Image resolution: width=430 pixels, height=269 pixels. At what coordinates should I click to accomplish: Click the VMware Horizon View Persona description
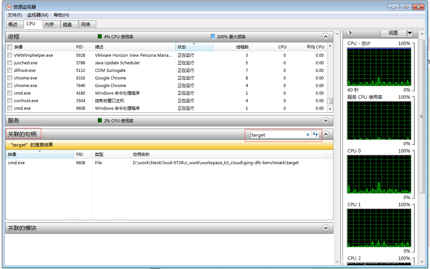click(133, 55)
